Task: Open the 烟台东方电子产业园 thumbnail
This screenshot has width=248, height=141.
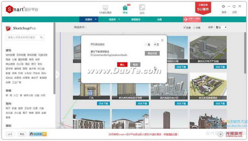Action: [208, 49]
